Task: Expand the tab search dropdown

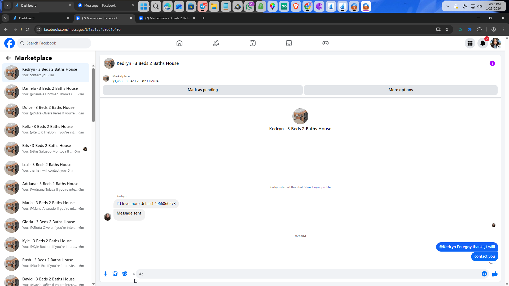Action: [5, 18]
